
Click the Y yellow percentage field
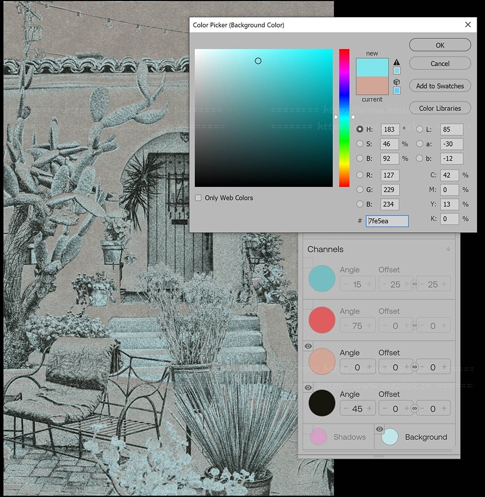449,204
